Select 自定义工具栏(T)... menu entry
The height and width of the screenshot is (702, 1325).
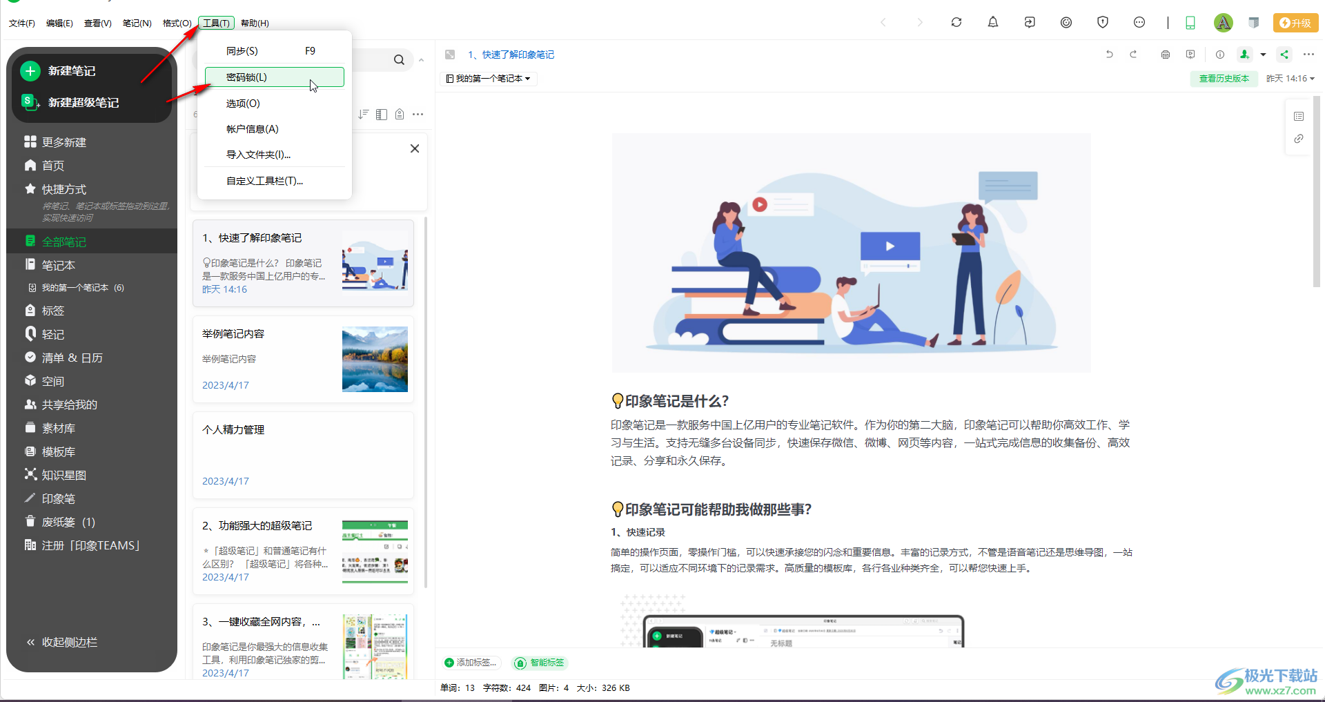[x=275, y=181]
